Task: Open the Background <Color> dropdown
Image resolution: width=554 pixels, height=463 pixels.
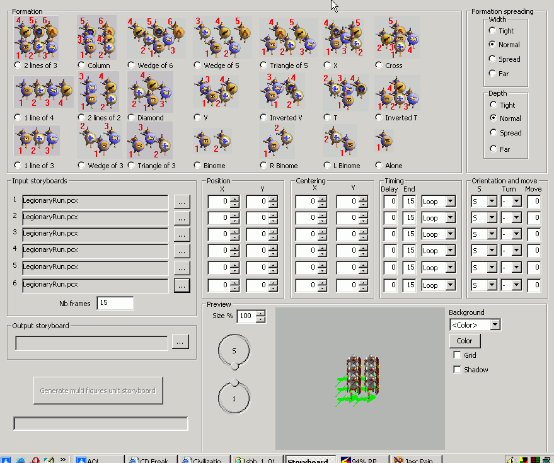Action: click(x=495, y=325)
